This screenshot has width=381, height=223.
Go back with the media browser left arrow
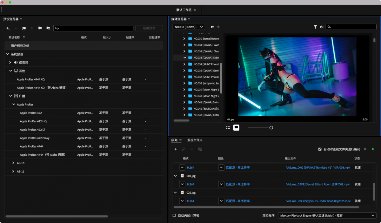click(x=212, y=27)
